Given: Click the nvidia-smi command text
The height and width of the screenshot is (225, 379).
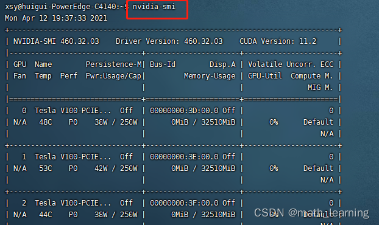Looking at the screenshot, I should [154, 7].
